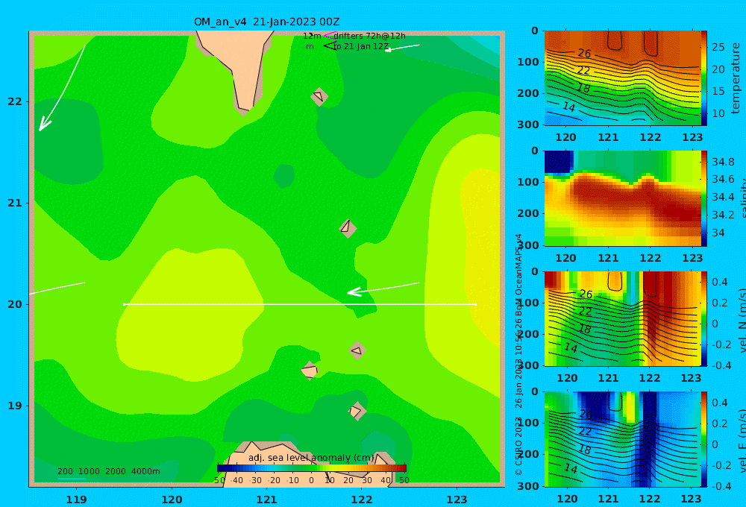Image resolution: width=746 pixels, height=507 pixels.
Task: Click the black arrow legend symbol
Action: tap(330, 45)
